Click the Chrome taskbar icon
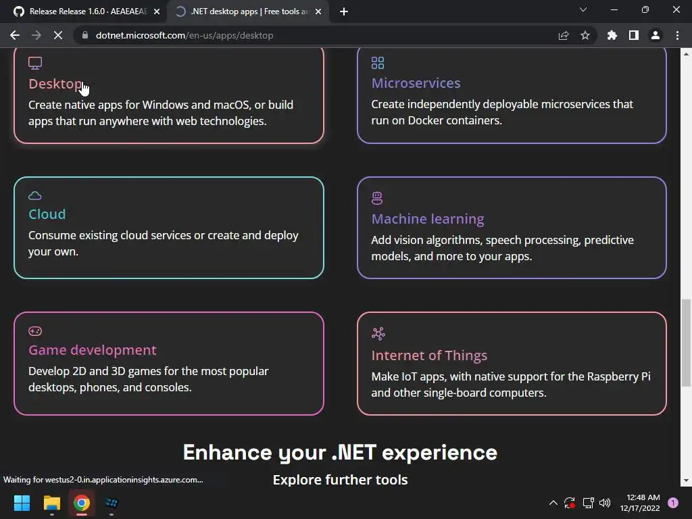The height and width of the screenshot is (519, 692). point(82,503)
